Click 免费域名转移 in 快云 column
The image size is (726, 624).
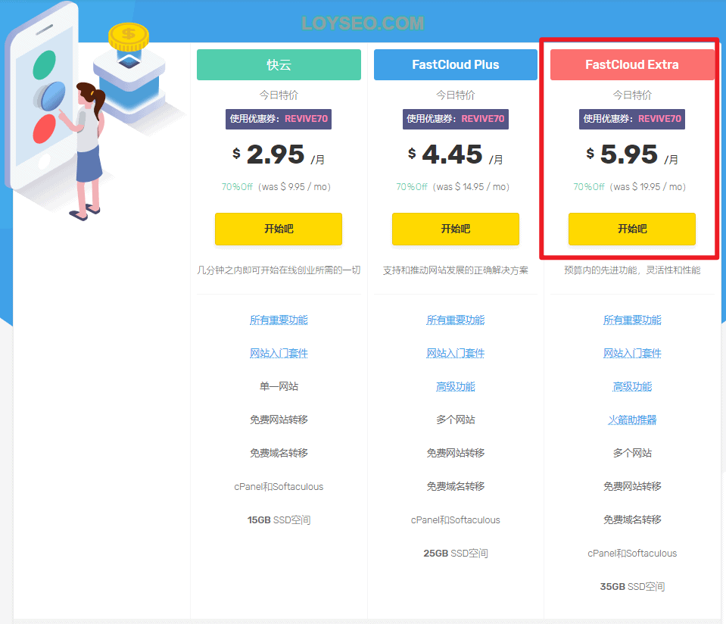279,453
